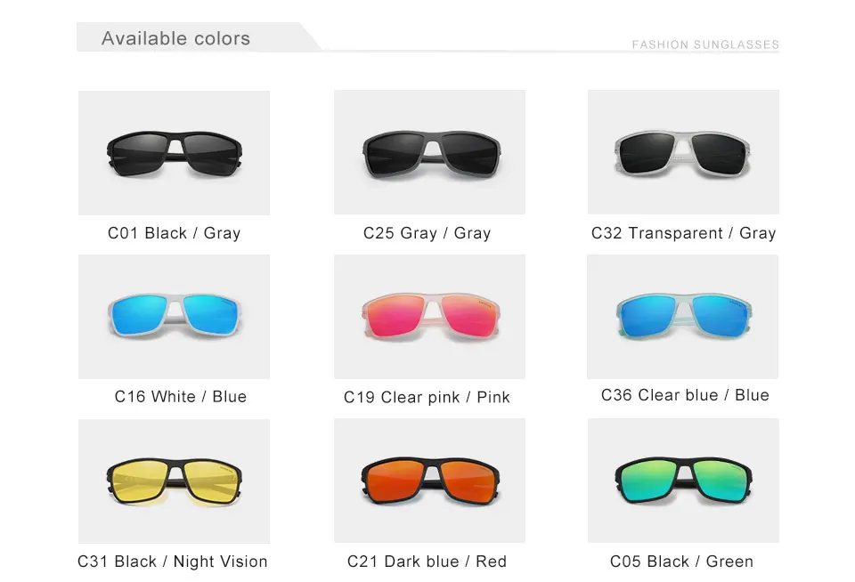Click the 'C21 Dark blue / Red' caption
Screen dimensions: 855x582
(x=427, y=562)
